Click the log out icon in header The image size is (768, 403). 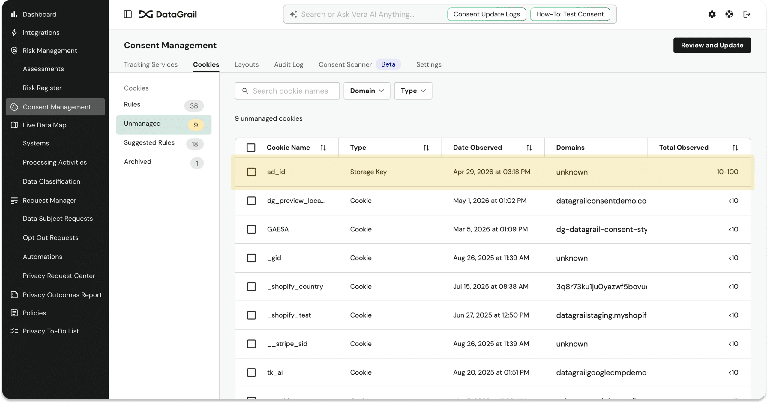[747, 14]
